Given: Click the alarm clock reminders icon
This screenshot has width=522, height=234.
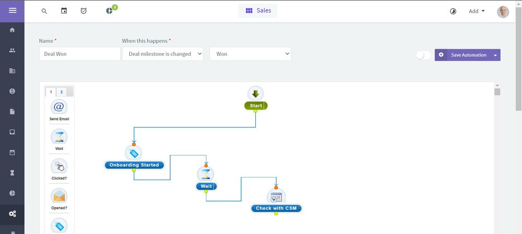Looking at the screenshot, I should point(84,10).
